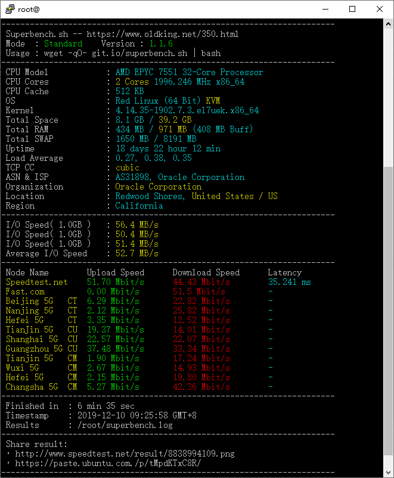Minimize the root@ terminal window

325,9
